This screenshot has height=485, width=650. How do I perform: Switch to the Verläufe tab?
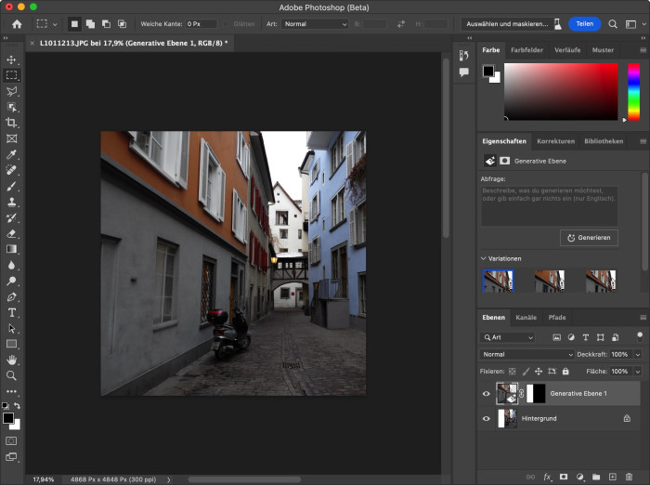tap(567, 50)
